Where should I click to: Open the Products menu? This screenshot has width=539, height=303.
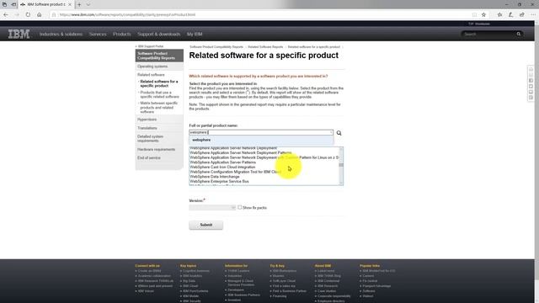[x=121, y=34]
